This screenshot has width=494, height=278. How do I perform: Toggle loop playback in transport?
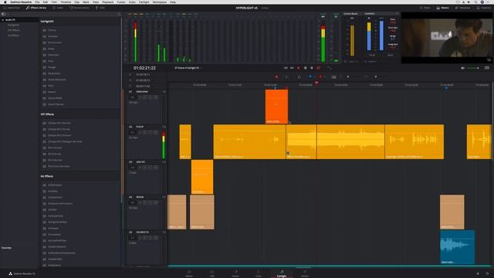coord(319,68)
